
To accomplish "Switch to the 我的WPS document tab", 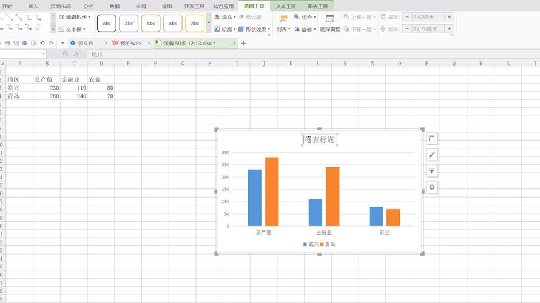I will (130, 43).
